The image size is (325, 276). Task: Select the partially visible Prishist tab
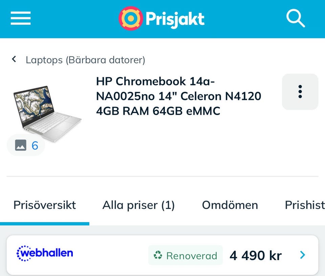(304, 205)
